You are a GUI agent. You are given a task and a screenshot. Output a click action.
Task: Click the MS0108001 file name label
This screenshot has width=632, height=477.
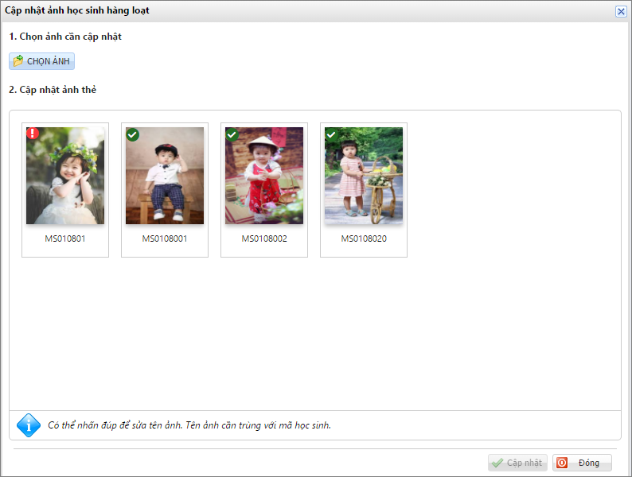click(x=165, y=238)
